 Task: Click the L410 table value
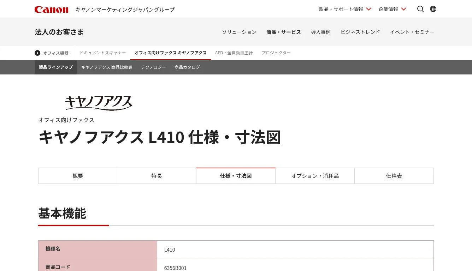(170, 250)
